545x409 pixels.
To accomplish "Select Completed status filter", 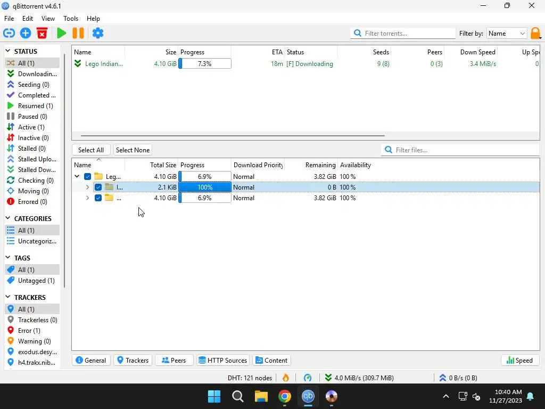I will pyautogui.click(x=32, y=95).
